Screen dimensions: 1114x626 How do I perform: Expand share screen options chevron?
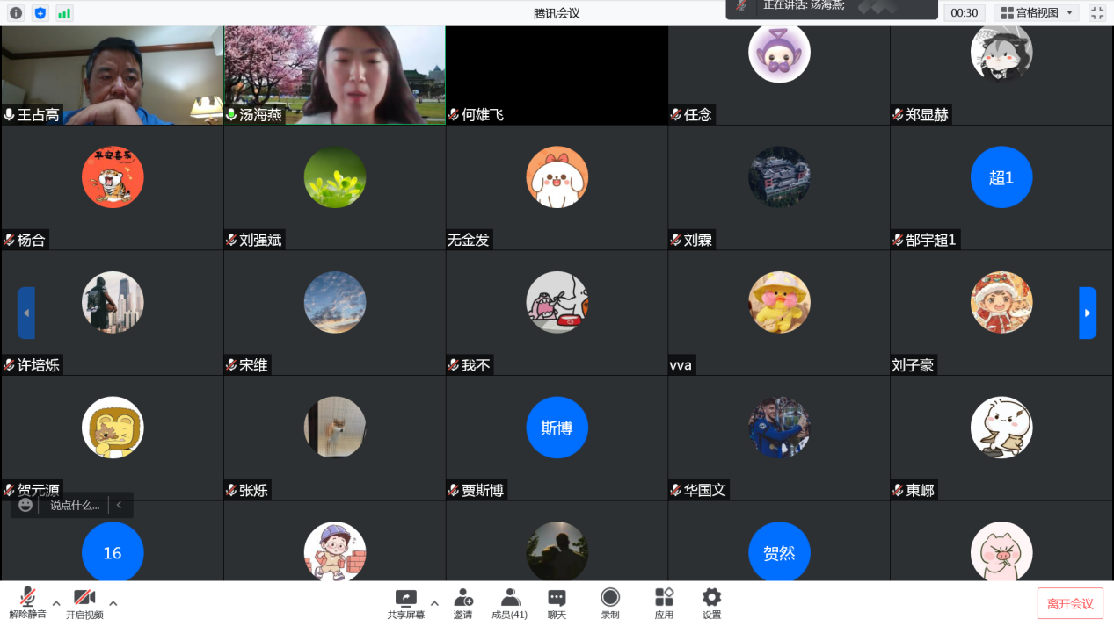tap(434, 603)
